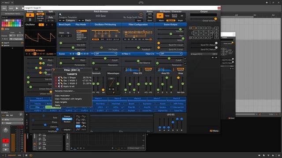Click the patch search magnifier icon

(60, 14)
